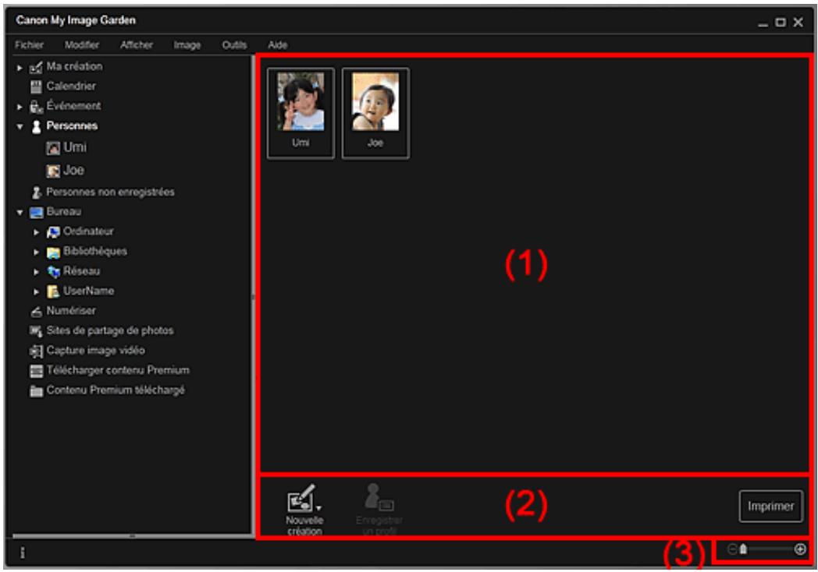Select Personnes non enregistrées text
Screen dimensions: 818x572
110,192
